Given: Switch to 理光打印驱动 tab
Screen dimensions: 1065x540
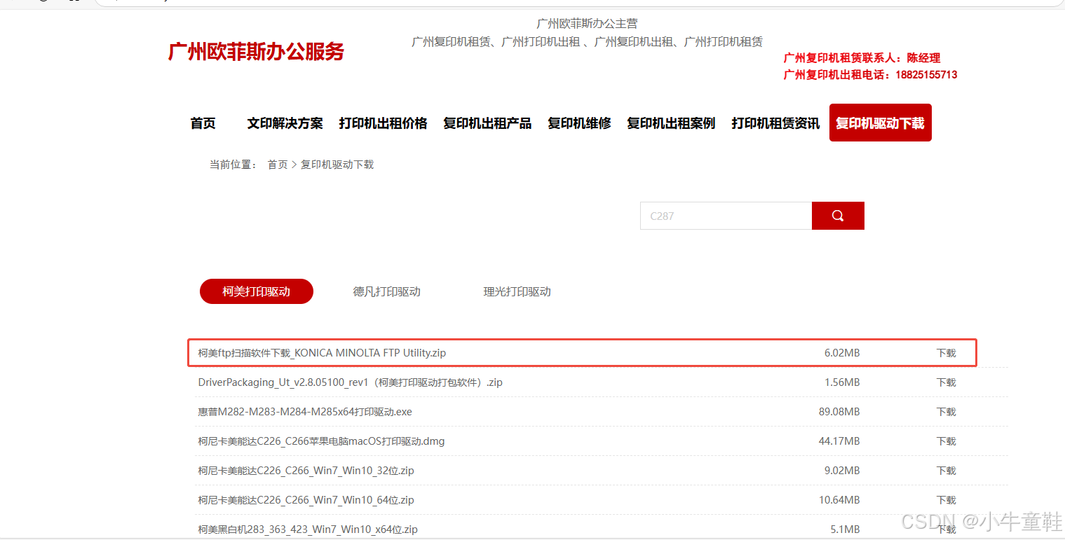Looking at the screenshot, I should 517,291.
